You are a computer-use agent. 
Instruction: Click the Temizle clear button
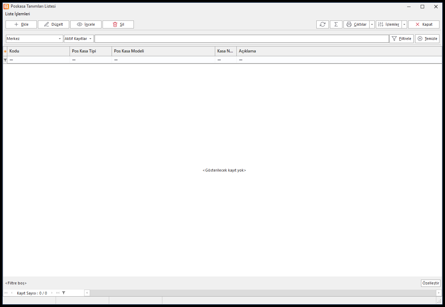click(427, 39)
